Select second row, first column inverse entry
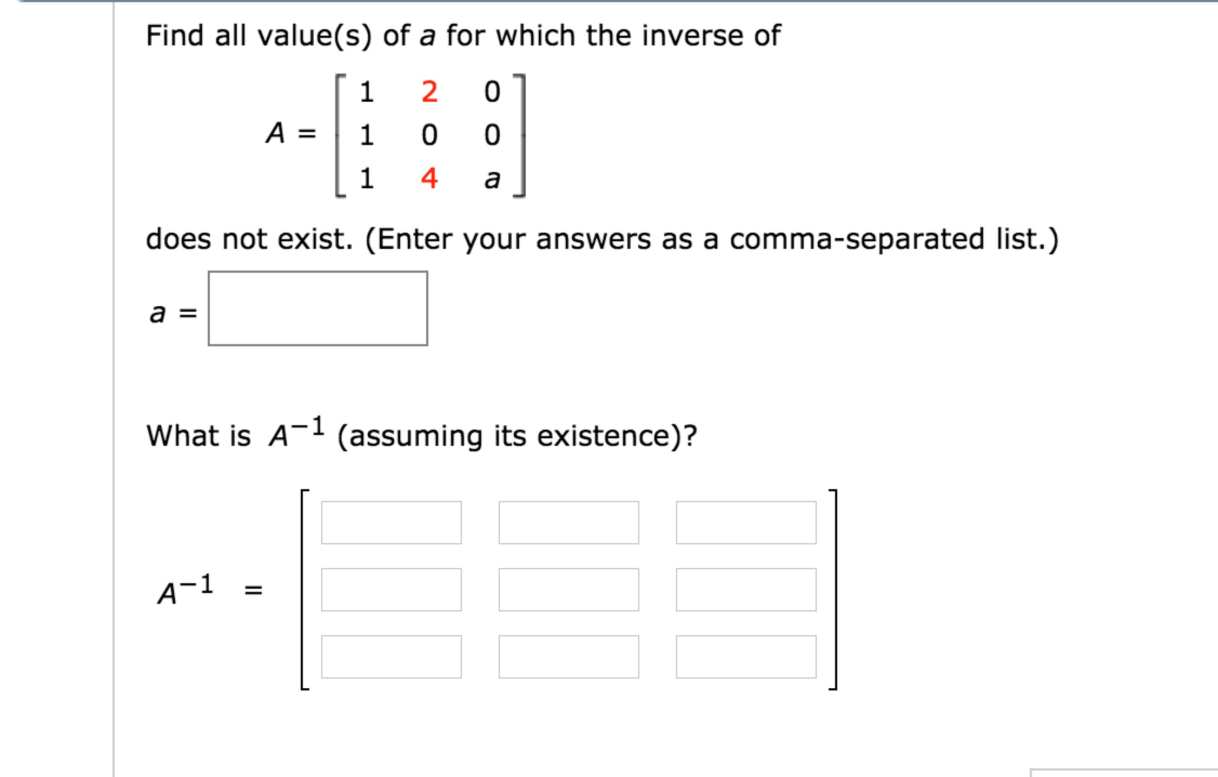Viewport: 1218px width, 777px height. tap(392, 590)
